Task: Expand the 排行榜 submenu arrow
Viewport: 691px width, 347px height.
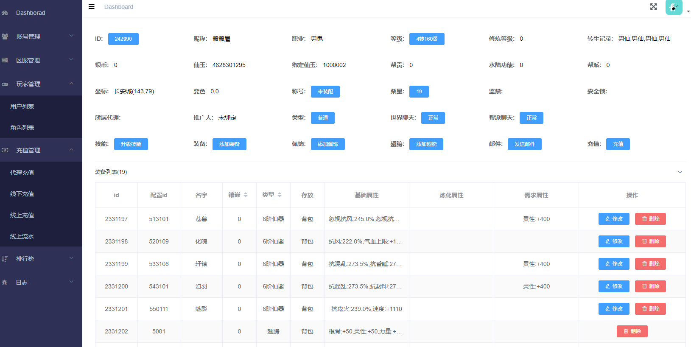Action: tap(71, 258)
